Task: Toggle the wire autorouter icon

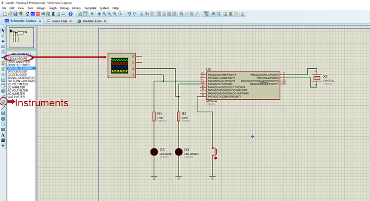Action: pos(206,14)
